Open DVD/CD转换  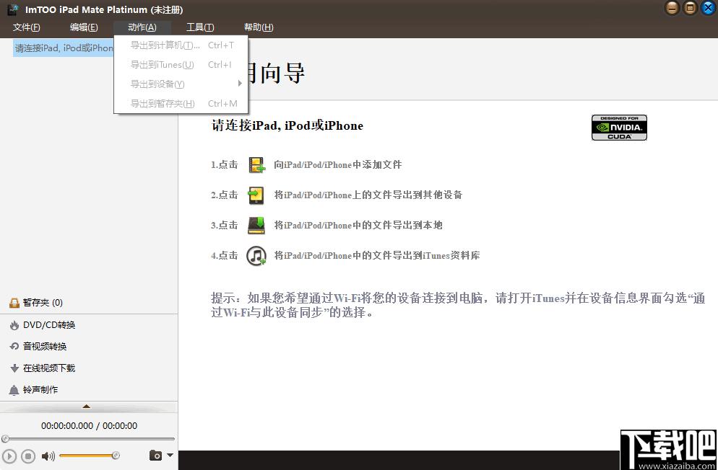(x=49, y=325)
